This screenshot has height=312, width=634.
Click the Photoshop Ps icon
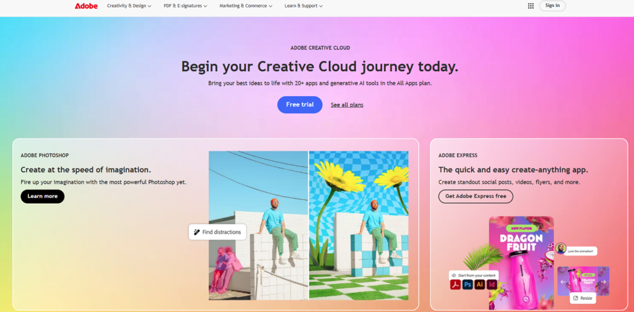click(x=468, y=285)
